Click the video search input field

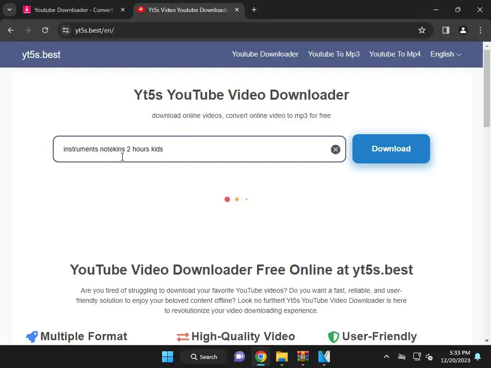click(199, 149)
